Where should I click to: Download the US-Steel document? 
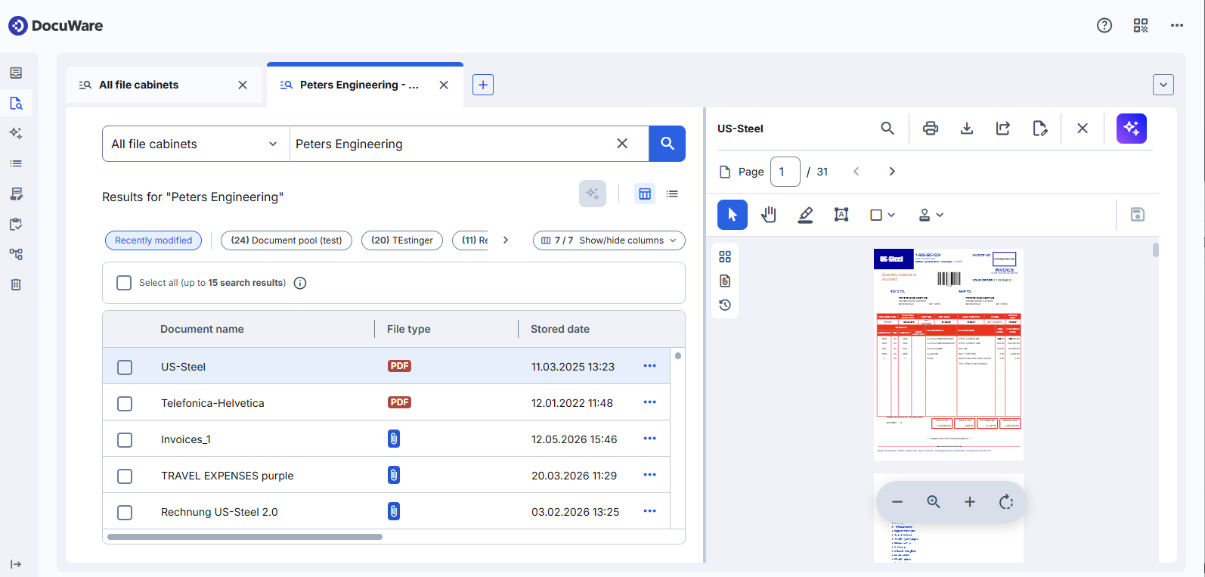[967, 129]
